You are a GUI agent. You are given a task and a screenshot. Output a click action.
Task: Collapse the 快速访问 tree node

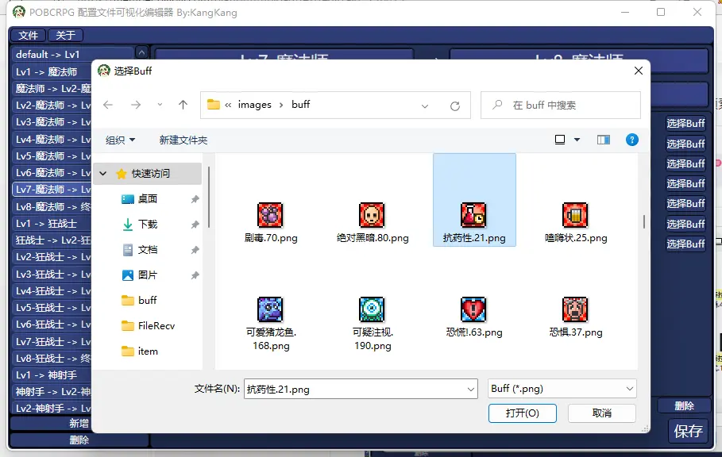tap(103, 173)
